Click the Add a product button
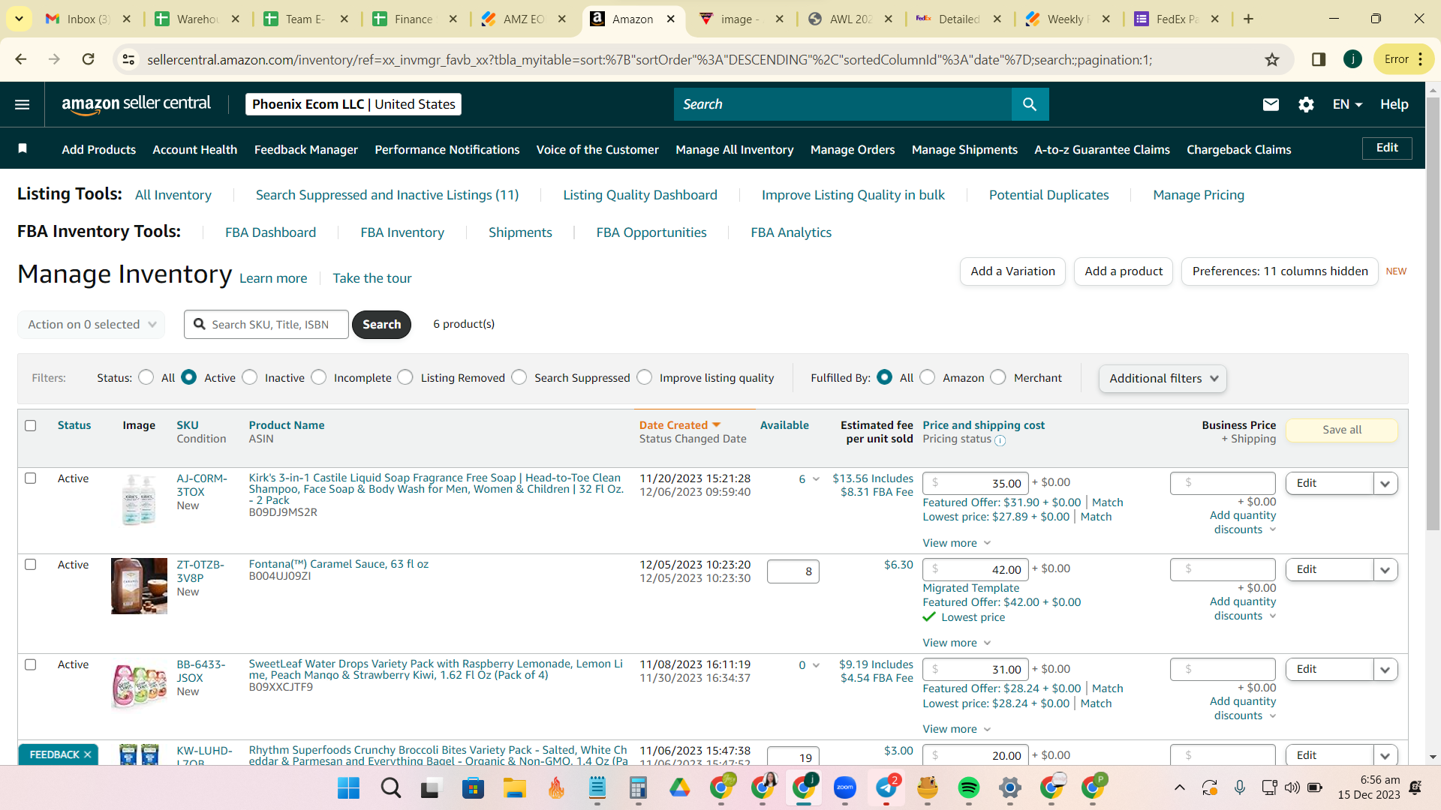The width and height of the screenshot is (1441, 810). 1124,271
